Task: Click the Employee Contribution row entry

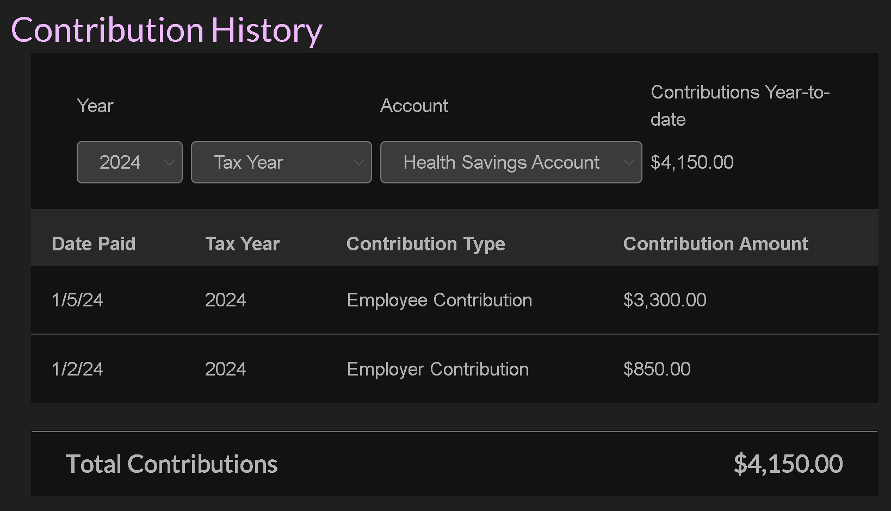Action: (x=439, y=300)
